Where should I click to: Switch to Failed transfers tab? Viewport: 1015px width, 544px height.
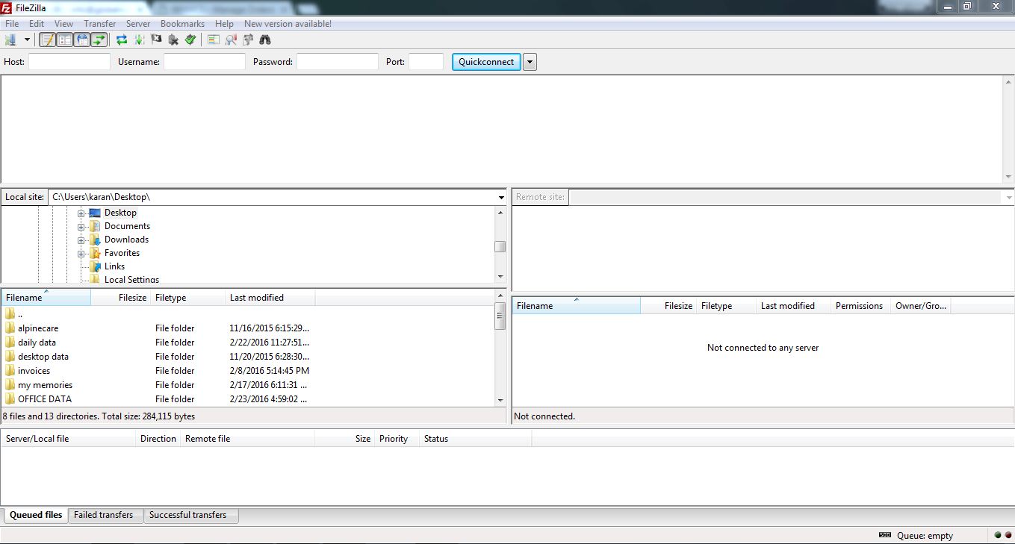104,515
